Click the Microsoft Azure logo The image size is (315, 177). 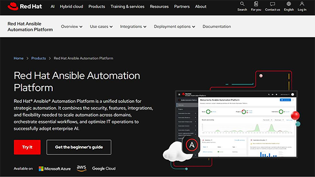[55, 169]
